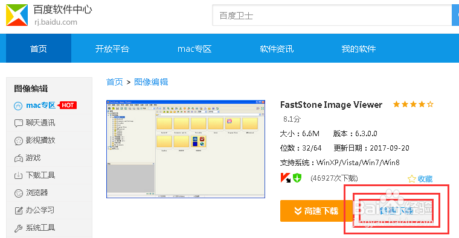Click the 游戏 gamepad icon
Image resolution: width=459 pixels, height=238 pixels.
tap(19, 158)
